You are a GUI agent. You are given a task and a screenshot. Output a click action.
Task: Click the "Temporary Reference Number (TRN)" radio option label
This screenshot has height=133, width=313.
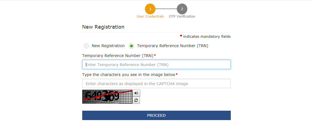[173, 46]
